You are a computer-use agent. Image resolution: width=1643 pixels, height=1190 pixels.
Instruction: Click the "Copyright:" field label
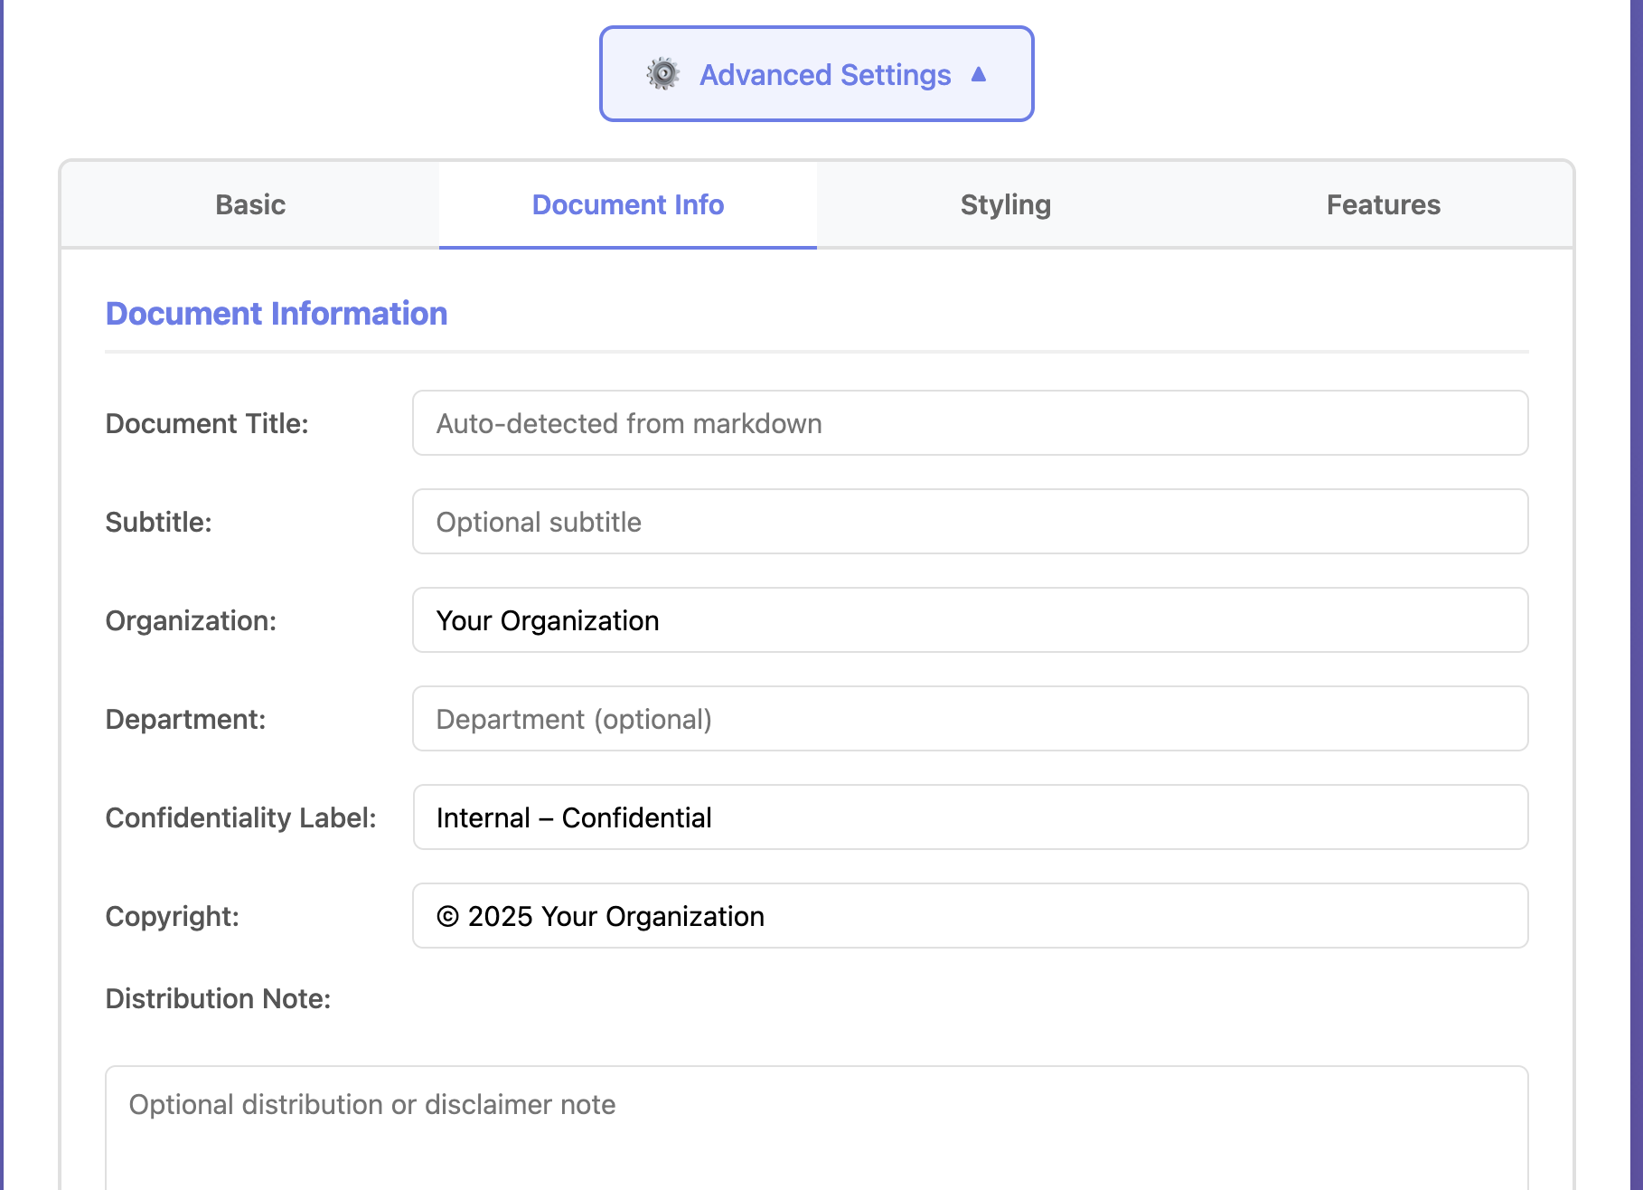pos(172,917)
